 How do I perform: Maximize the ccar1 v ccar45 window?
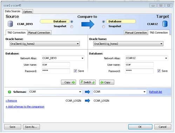[x=161, y=5]
